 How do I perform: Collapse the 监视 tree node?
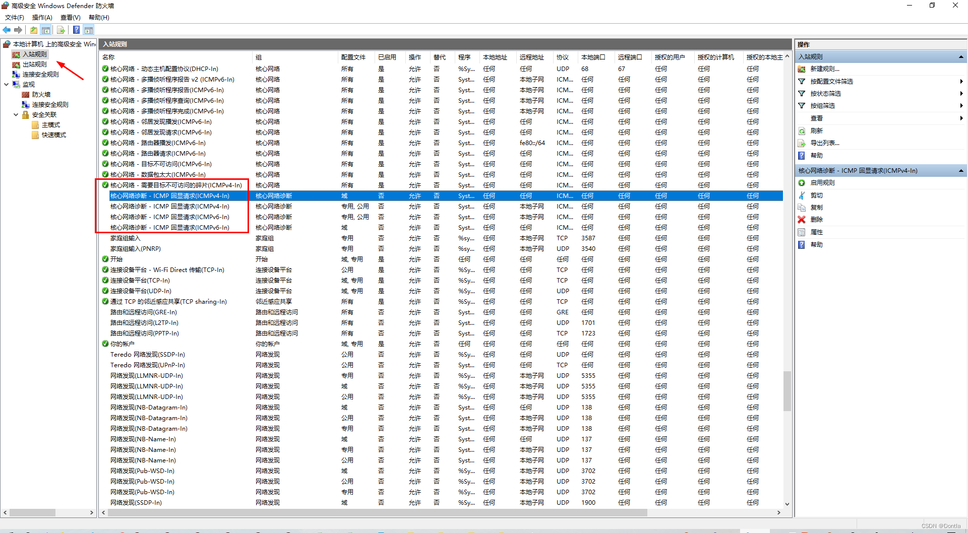pos(6,85)
